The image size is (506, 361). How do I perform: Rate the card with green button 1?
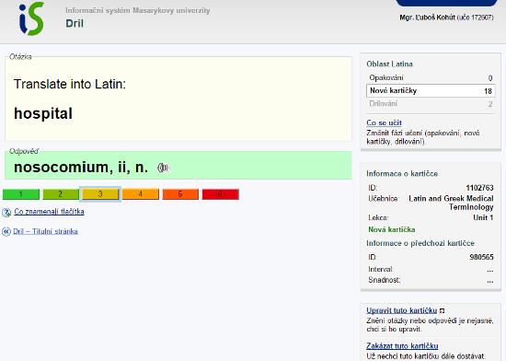click(21, 194)
